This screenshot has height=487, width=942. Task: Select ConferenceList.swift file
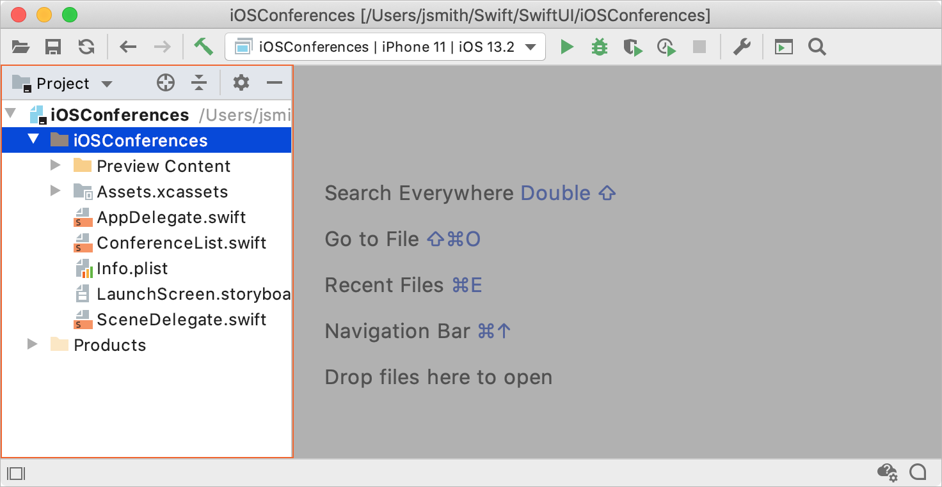click(147, 243)
